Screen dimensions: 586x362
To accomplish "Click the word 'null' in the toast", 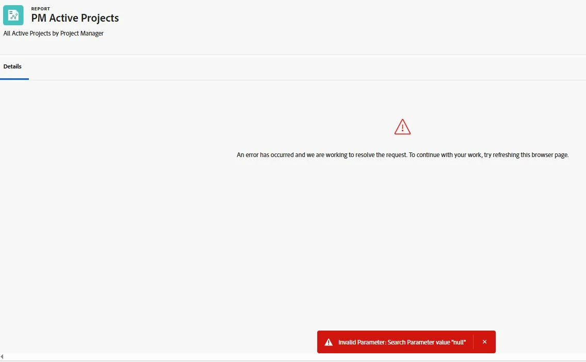I will point(459,342).
